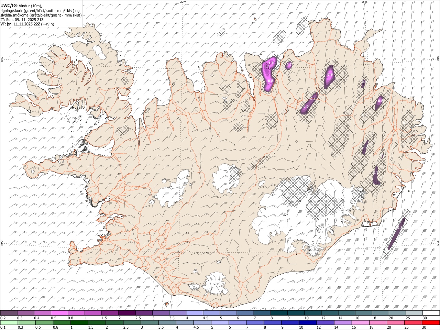440x330 pixels.
Task: Click the 'VT: þri. 11.11.2025 22Z' valid time
Action: 20,24
